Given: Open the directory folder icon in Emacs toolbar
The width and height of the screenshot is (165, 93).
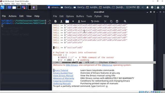Looking at the screenshot, I should coord(67,21).
